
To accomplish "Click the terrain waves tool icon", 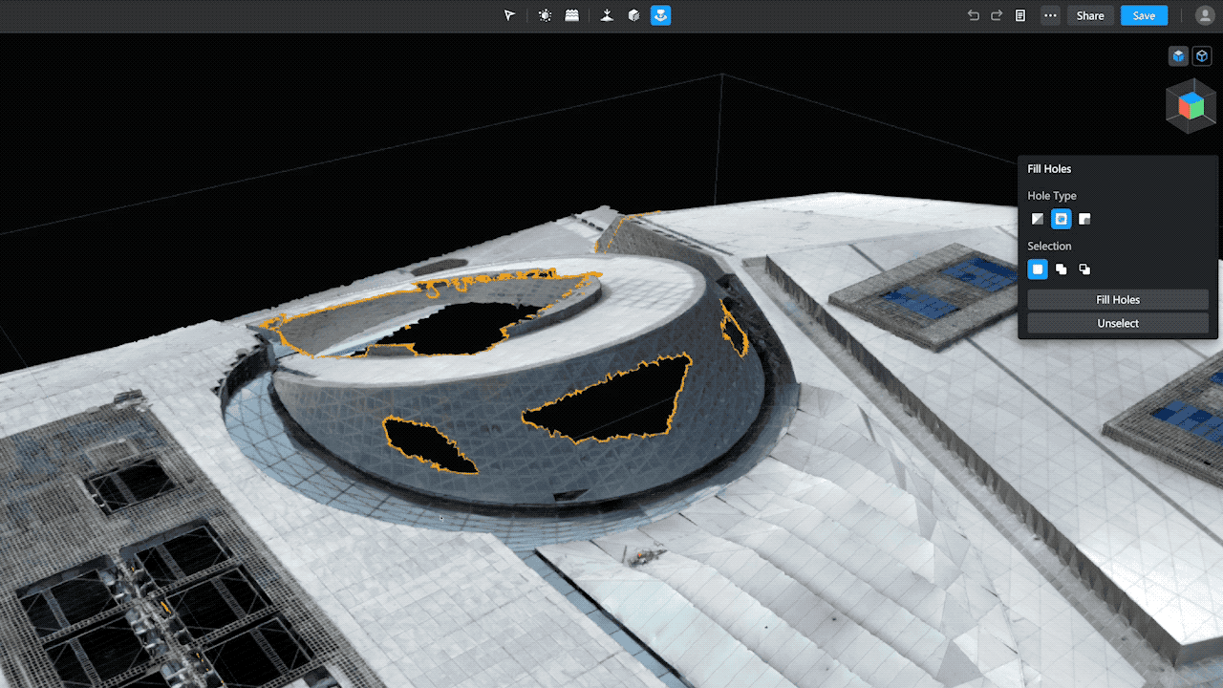I will point(571,15).
